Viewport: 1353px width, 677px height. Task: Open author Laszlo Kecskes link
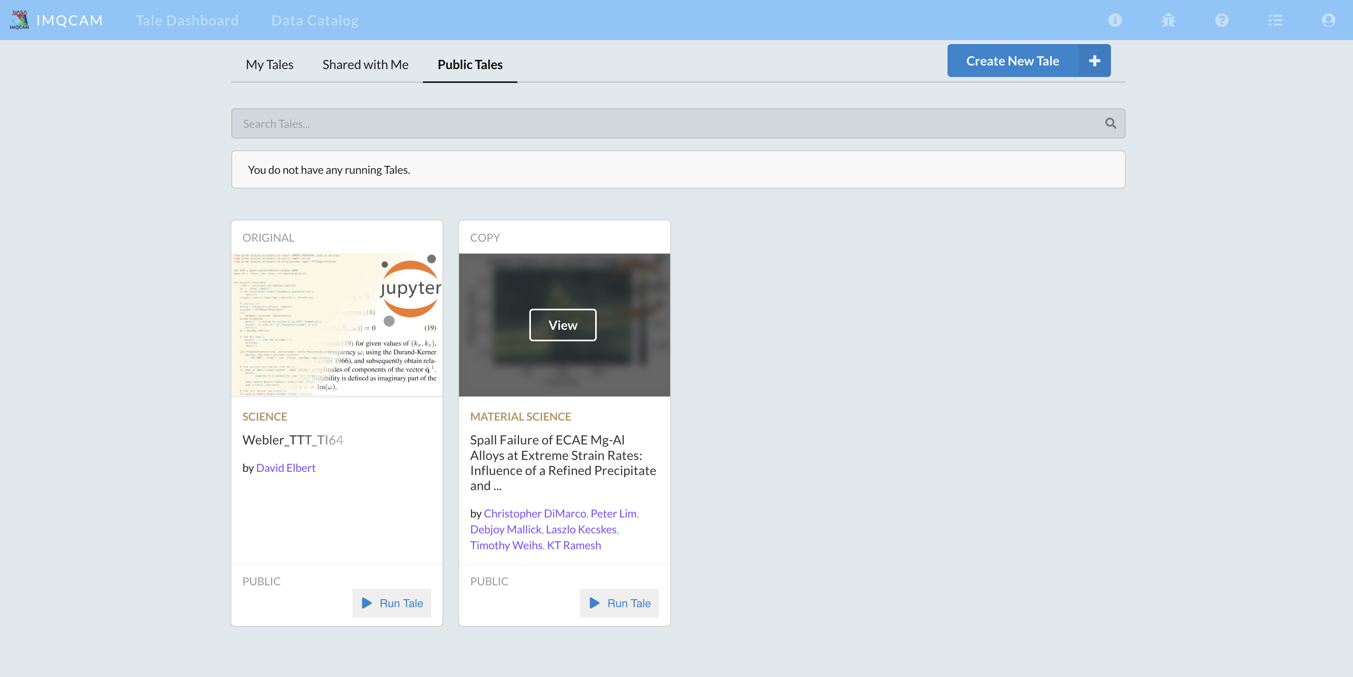coord(581,529)
